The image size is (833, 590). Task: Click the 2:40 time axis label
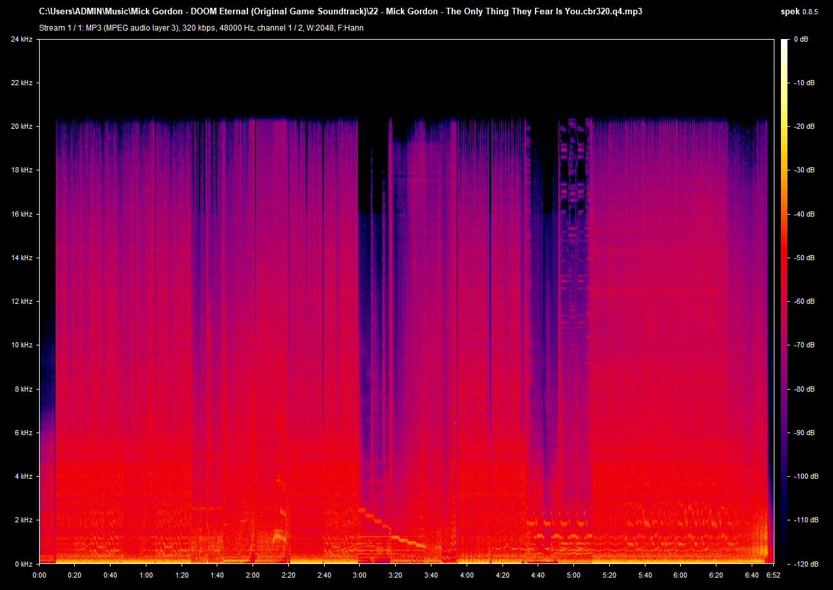coord(323,576)
